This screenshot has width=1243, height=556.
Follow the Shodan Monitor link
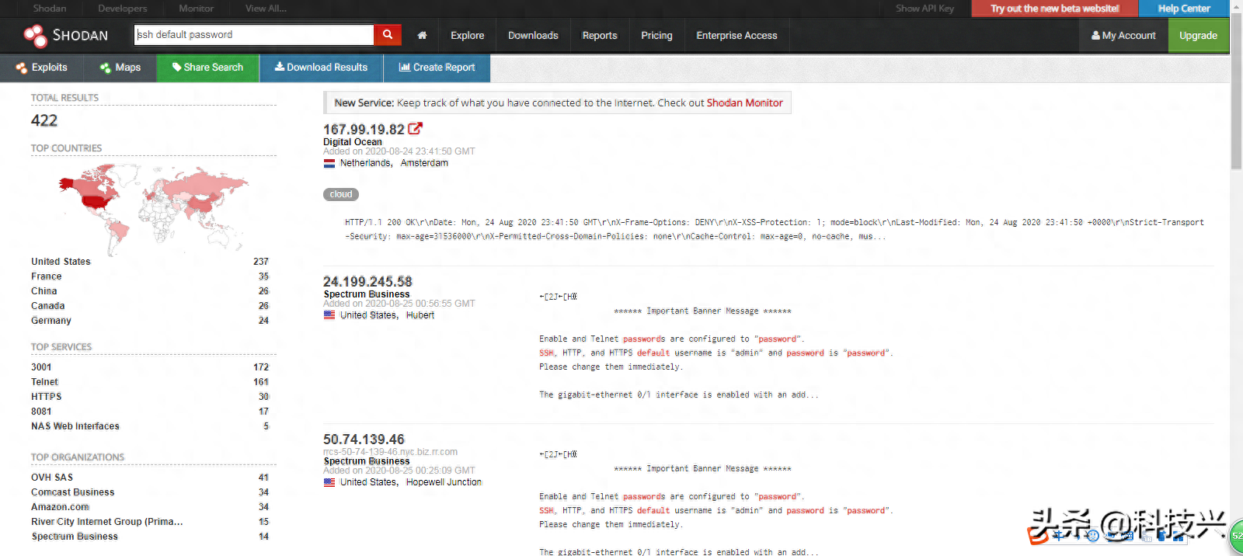pos(744,103)
